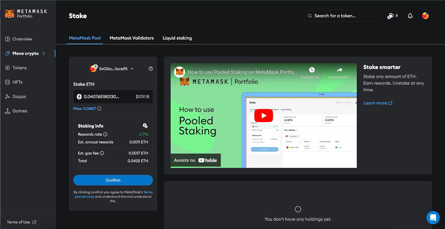Switch to MetaMask Validators tab
Screen dimensions: 445x229
pos(132,38)
